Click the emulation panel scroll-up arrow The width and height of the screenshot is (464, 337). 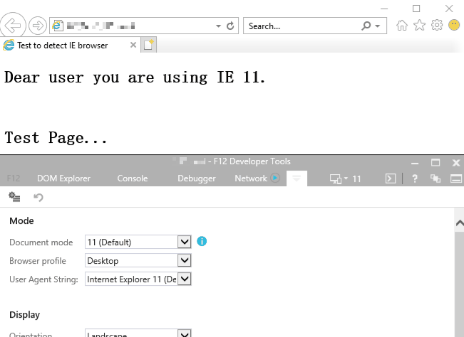(x=459, y=223)
